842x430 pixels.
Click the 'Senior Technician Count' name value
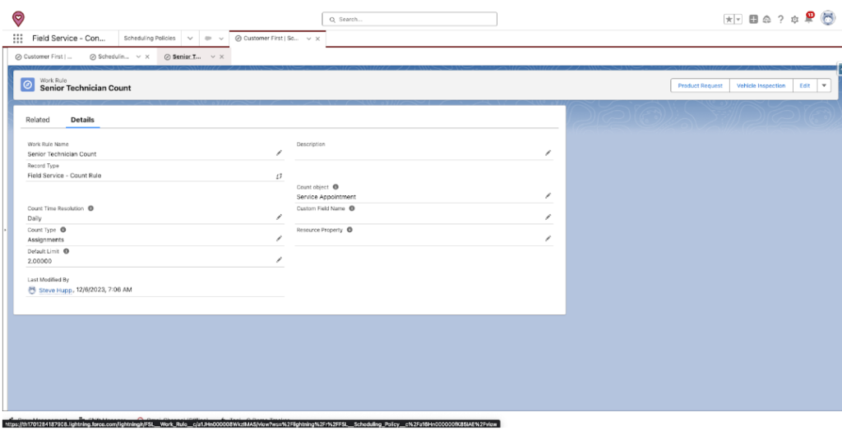(x=62, y=154)
